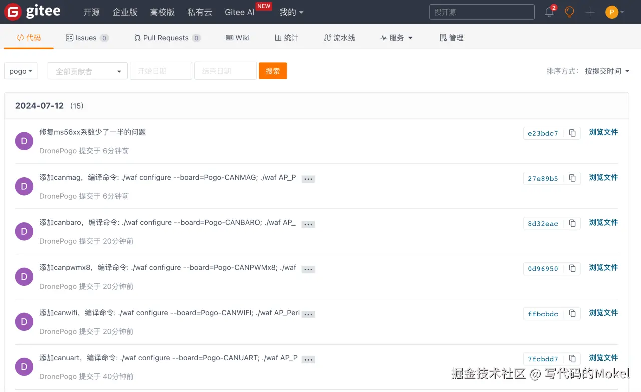The image size is (641, 392).
Task: Click the lightbulb tips icon
Action: tap(569, 12)
